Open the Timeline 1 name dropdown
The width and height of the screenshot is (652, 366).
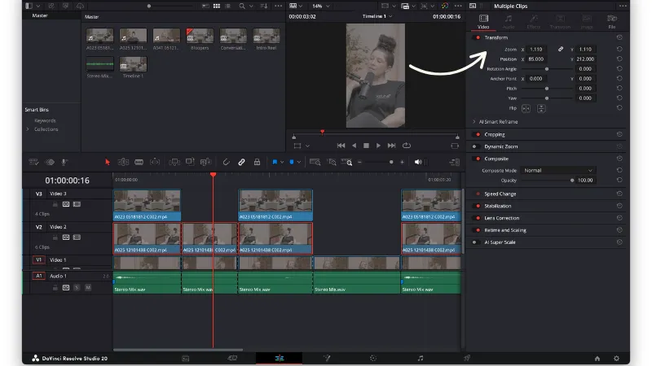(377, 16)
